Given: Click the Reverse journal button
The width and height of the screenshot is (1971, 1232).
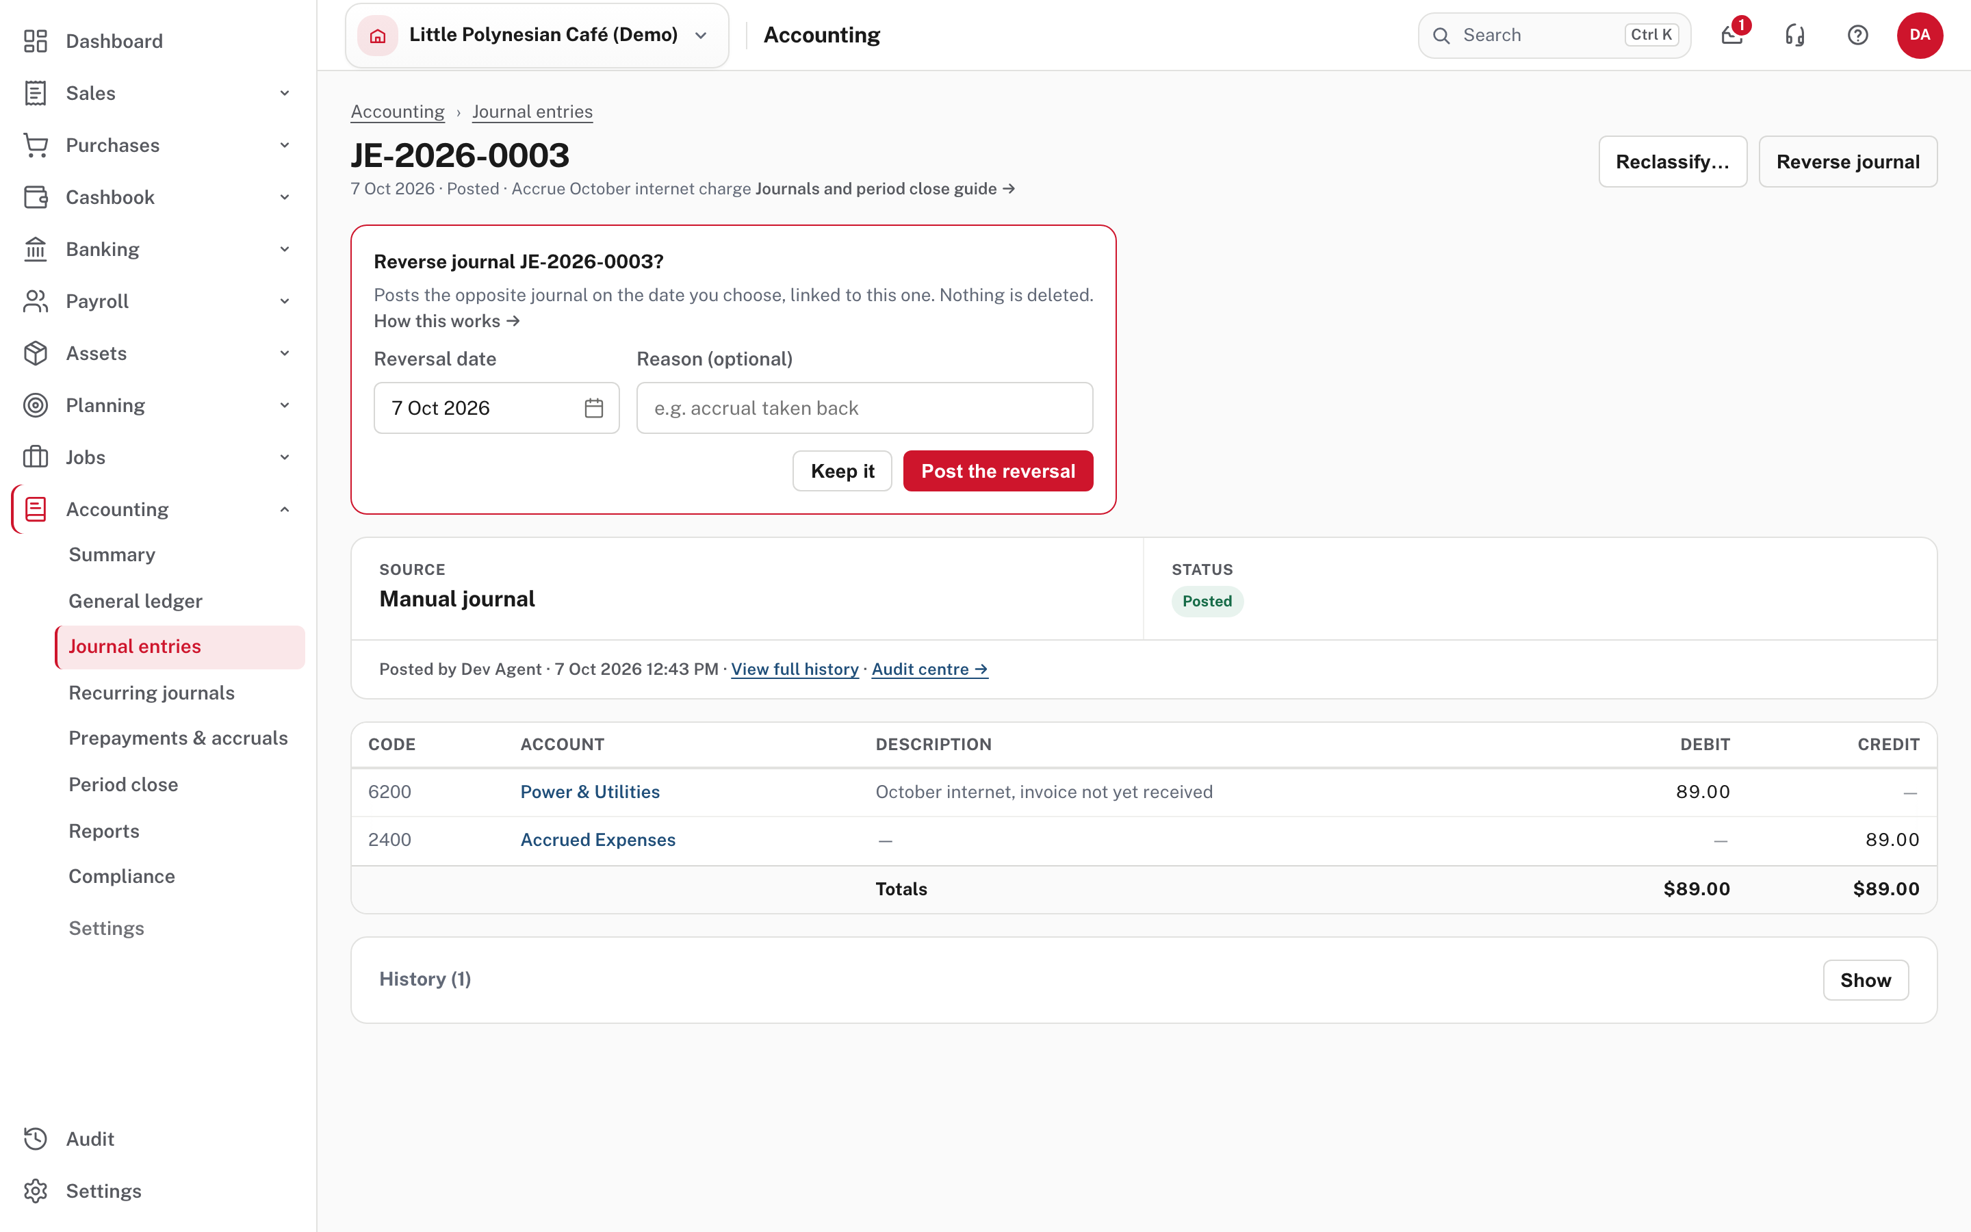Looking at the screenshot, I should pyautogui.click(x=1848, y=162).
